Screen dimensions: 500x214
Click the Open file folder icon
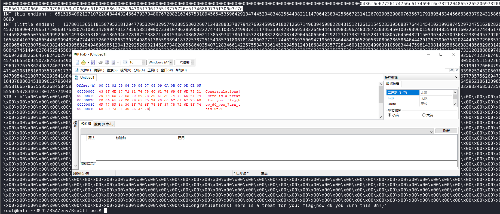(84, 62)
